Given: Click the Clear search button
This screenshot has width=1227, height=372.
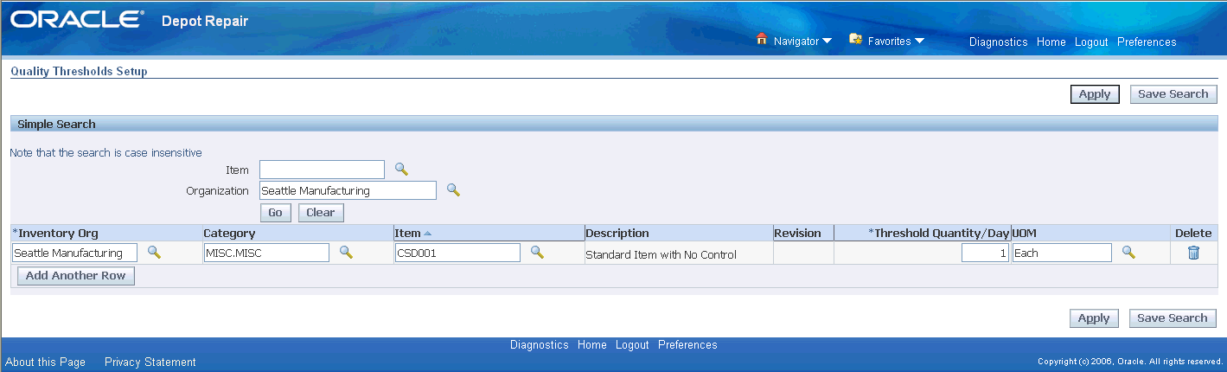Looking at the screenshot, I should coord(321,213).
